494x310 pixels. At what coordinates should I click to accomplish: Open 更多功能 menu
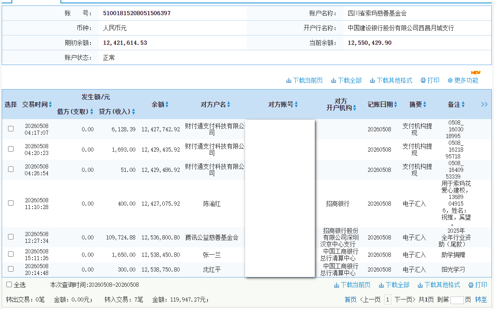[x=463, y=81]
